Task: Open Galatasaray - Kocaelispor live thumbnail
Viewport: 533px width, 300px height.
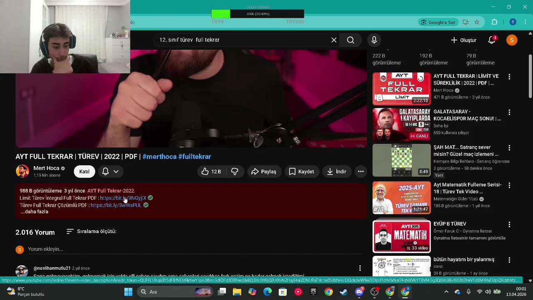Action: coord(401,124)
